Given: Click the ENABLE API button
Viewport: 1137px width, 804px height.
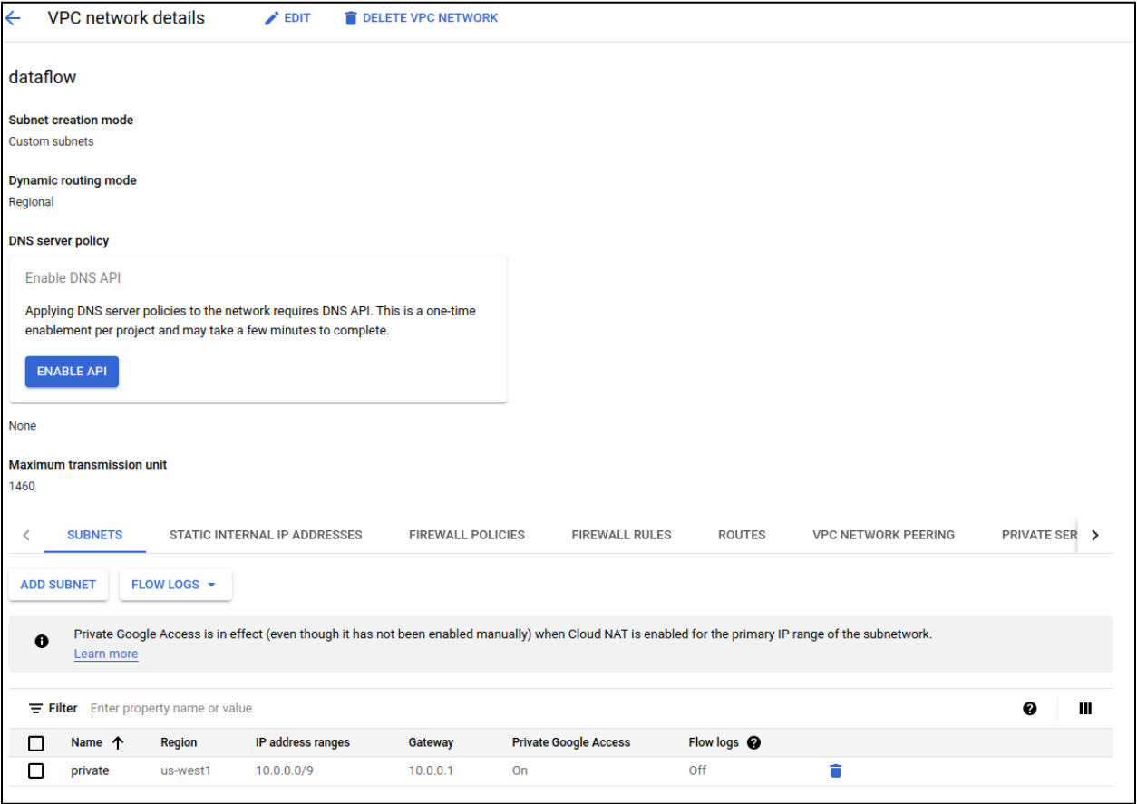Looking at the screenshot, I should [x=72, y=372].
